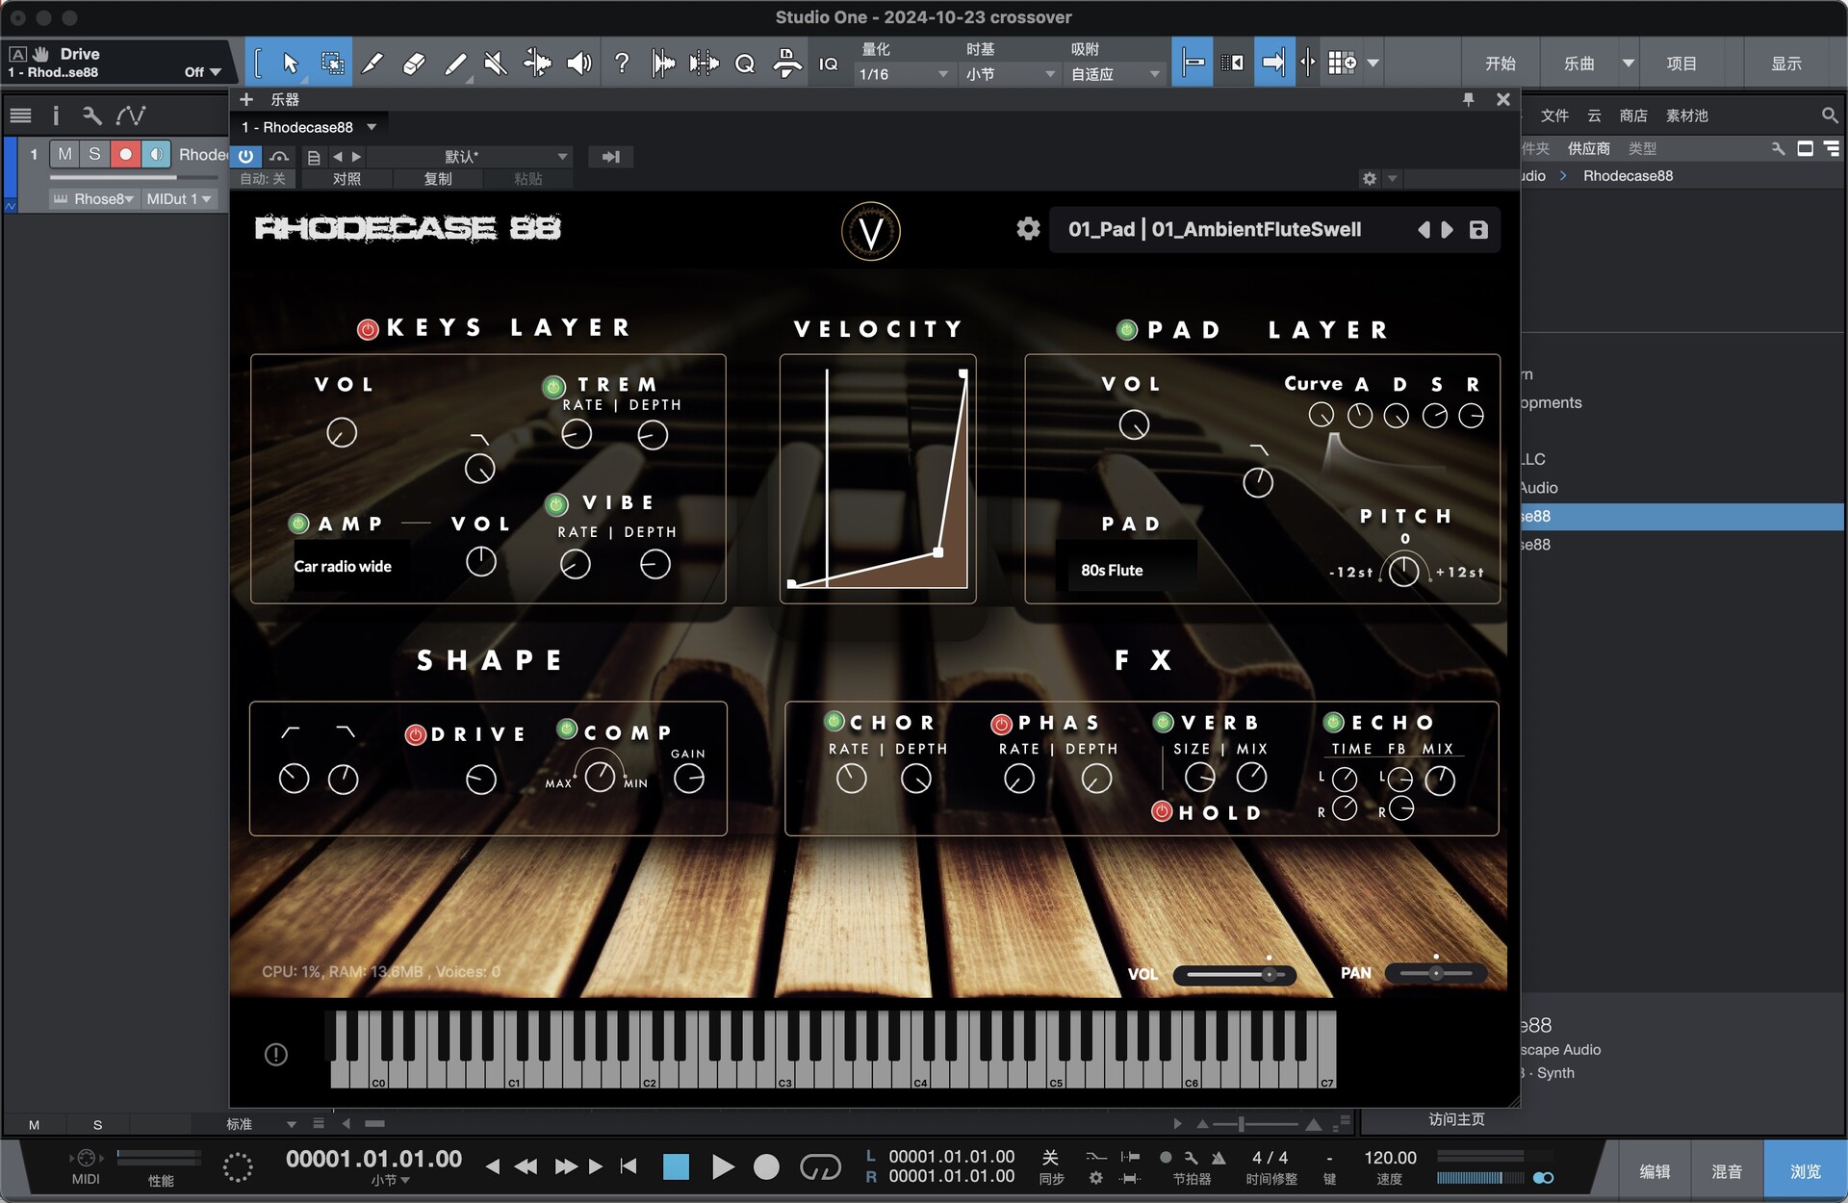Toggle the COMP compressor power
The image size is (1848, 1203).
[567, 729]
